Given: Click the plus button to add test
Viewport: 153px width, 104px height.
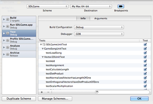Looking at the screenshot, I should click(x=42, y=92).
